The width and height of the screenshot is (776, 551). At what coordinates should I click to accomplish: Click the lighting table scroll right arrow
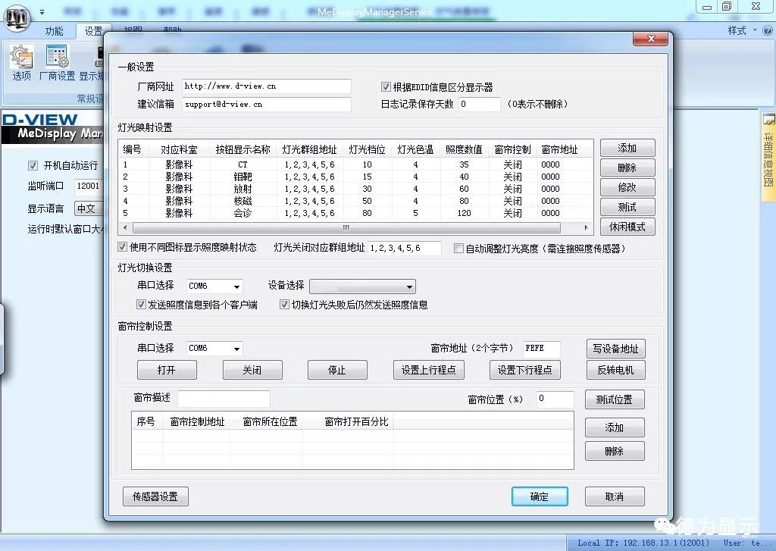coord(586,227)
